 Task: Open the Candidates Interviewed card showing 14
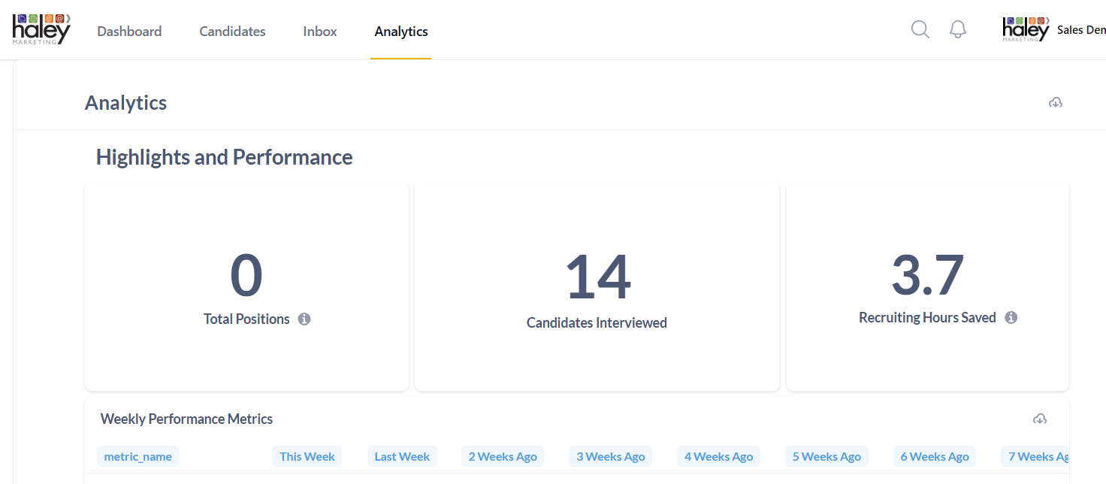click(597, 286)
